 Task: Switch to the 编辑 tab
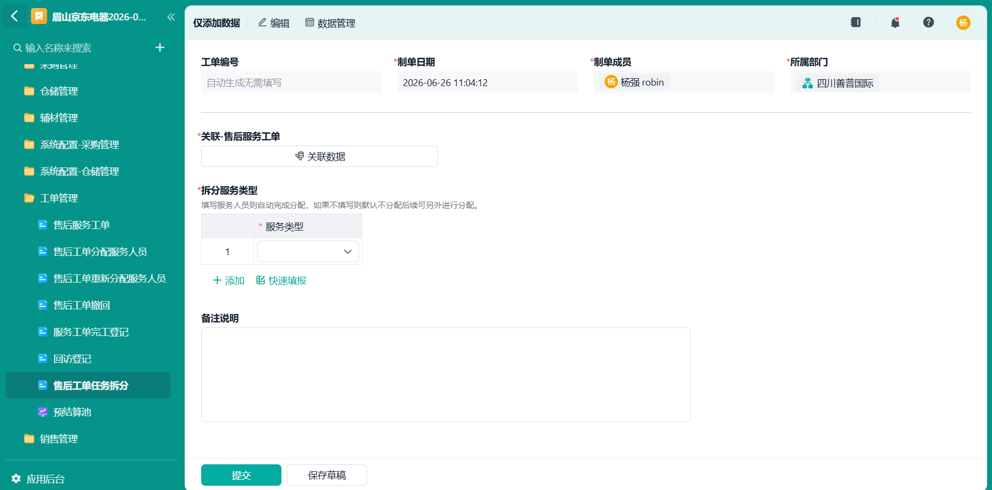pyautogui.click(x=273, y=23)
